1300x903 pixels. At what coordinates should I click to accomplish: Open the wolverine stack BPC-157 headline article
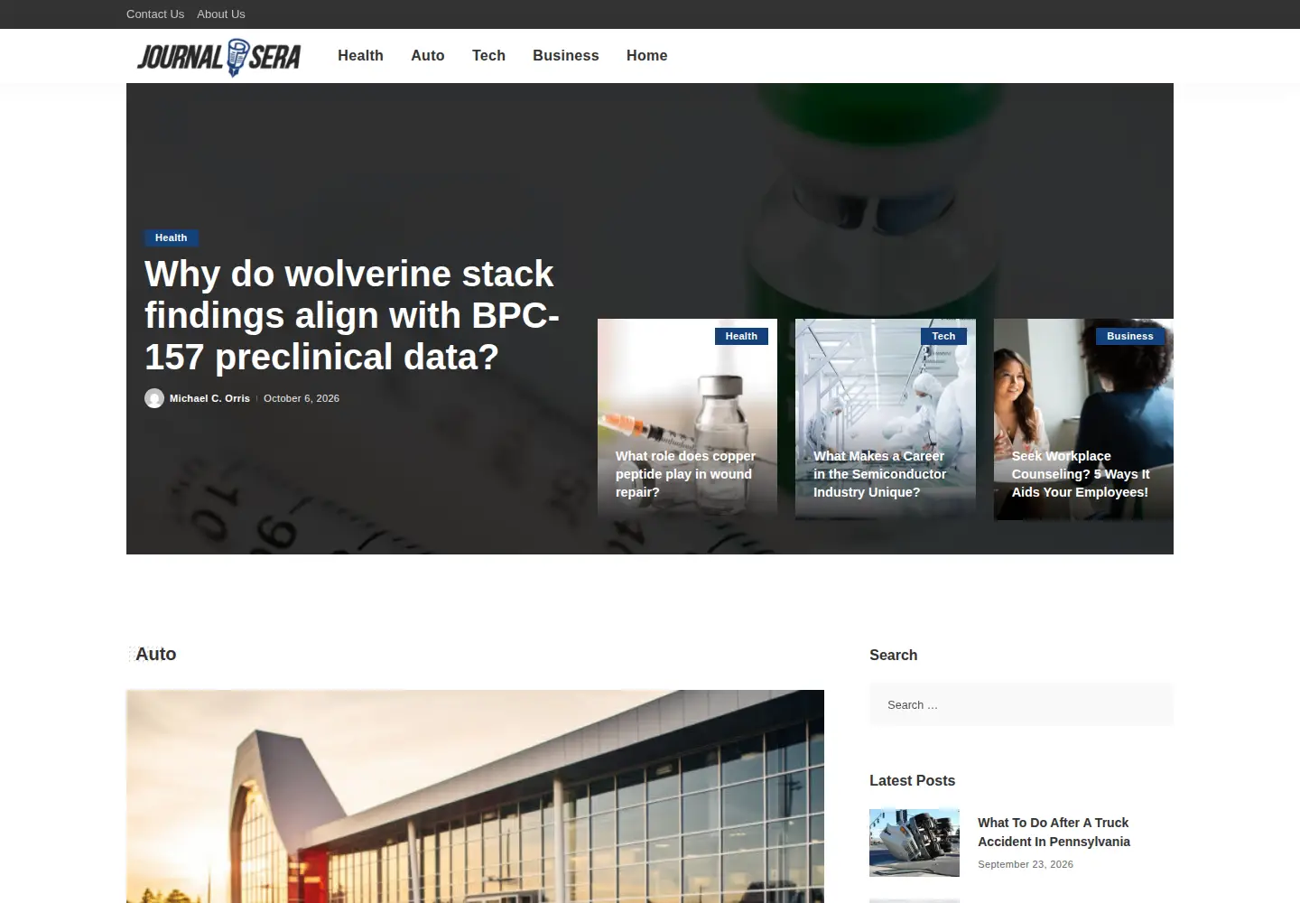[352, 315]
